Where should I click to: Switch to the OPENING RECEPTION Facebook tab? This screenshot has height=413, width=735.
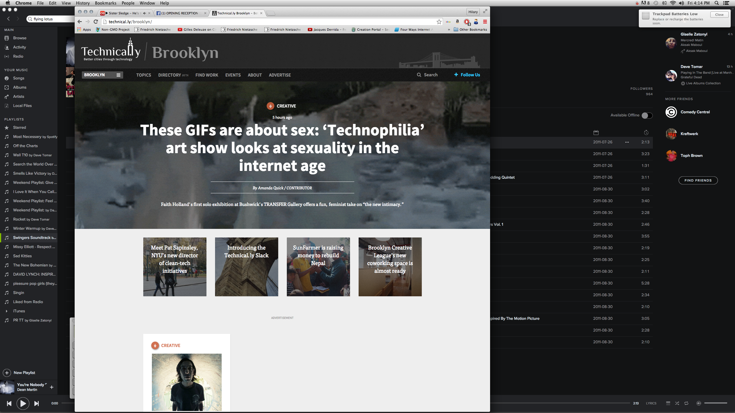point(180,13)
